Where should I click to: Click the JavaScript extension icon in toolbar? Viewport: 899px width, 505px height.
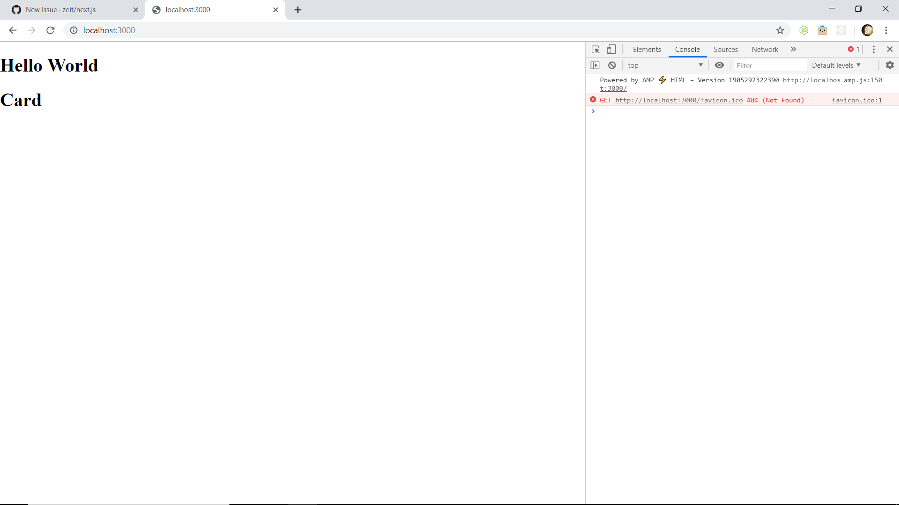tap(803, 30)
